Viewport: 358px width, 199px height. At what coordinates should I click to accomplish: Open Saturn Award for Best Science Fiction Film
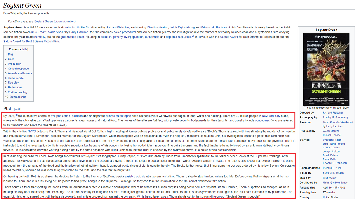31,42
